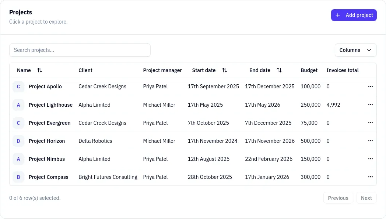Open the actions menu for Project Horizon
Viewport: 386px width, 219px height.
click(x=370, y=141)
